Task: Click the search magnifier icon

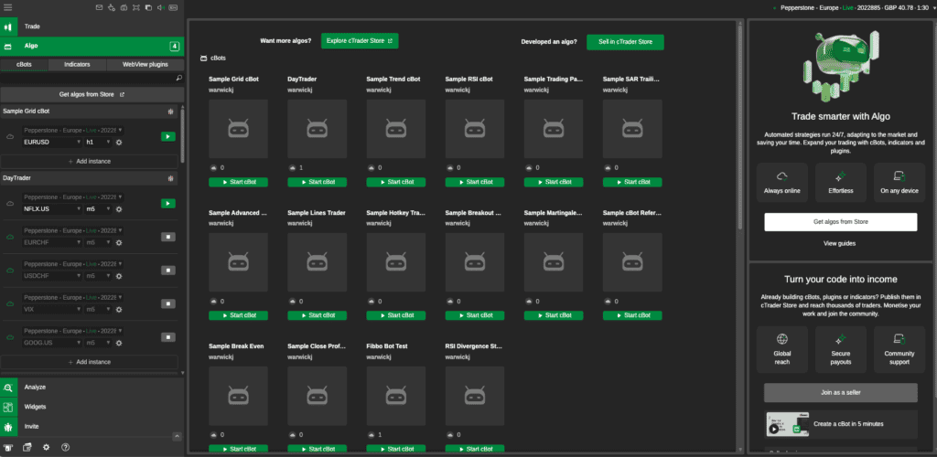Action: [179, 79]
